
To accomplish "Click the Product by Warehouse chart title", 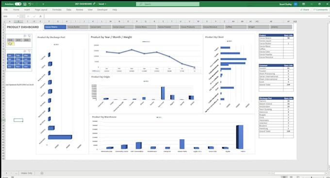I will tap(104, 117).
